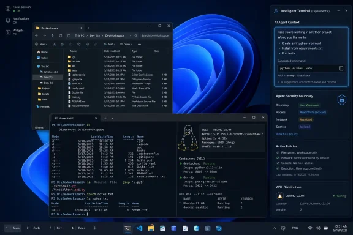Viewport: 353px width, 235px height.
Task: Open the database app taskbar icon
Action: pyautogui.click(x=174, y=228)
